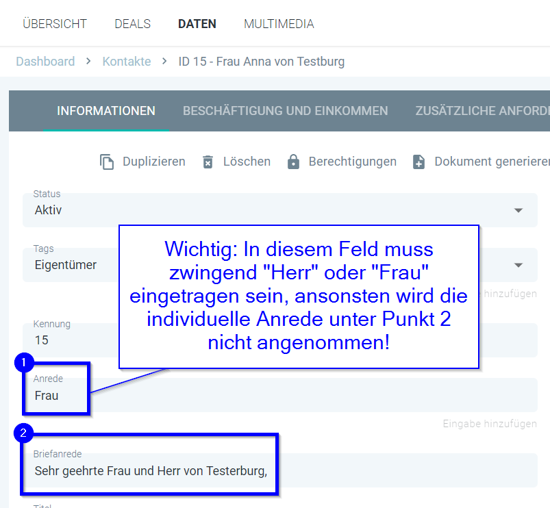The width and height of the screenshot is (550, 508).
Task: Click the Löschen trash icon
Action: [208, 162]
